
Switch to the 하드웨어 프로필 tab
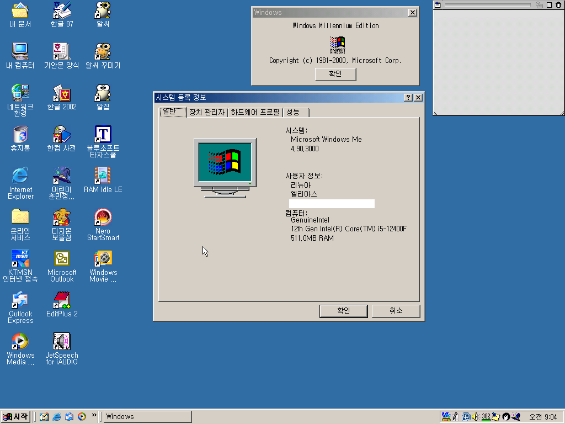(x=255, y=113)
